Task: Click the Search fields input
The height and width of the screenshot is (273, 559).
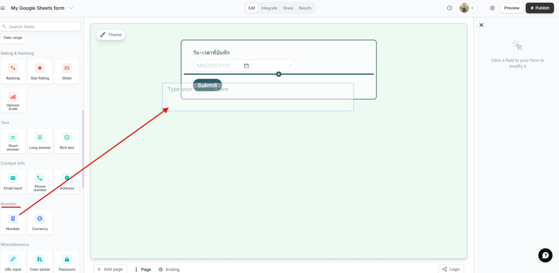Action: coord(43,27)
